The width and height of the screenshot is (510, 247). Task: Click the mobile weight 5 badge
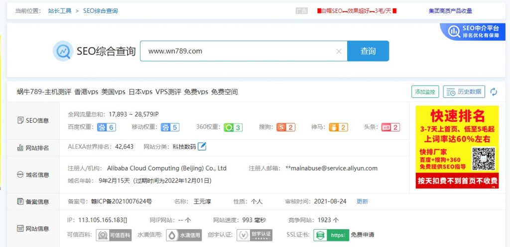tap(169, 127)
